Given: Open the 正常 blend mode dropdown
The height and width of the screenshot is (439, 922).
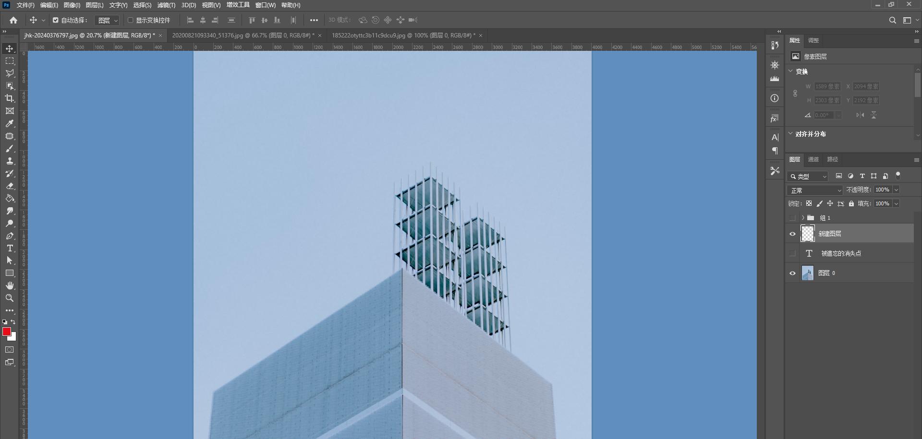Looking at the screenshot, I should click(x=815, y=190).
